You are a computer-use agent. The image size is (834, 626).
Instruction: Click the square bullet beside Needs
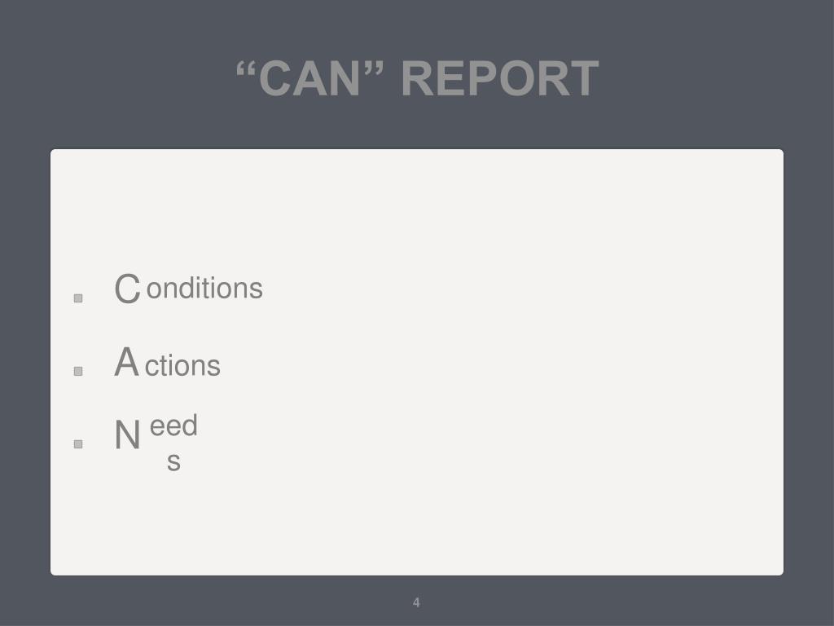coord(78,444)
